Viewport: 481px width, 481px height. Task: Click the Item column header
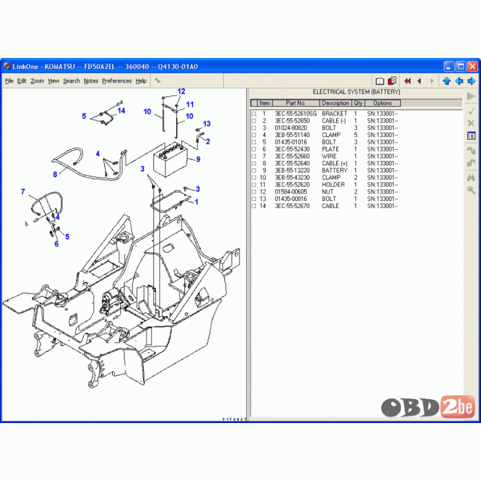pyautogui.click(x=265, y=103)
